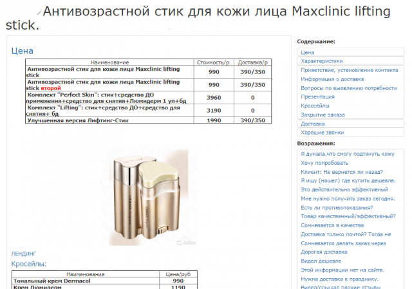
Task: Open objection Сомневается в качестве
Action: (332, 225)
